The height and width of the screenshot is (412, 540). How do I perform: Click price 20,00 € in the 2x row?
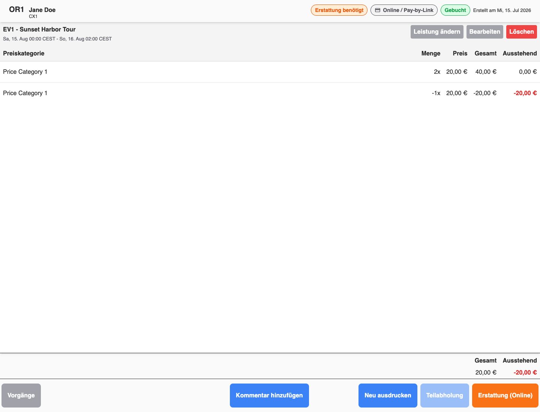point(457,72)
